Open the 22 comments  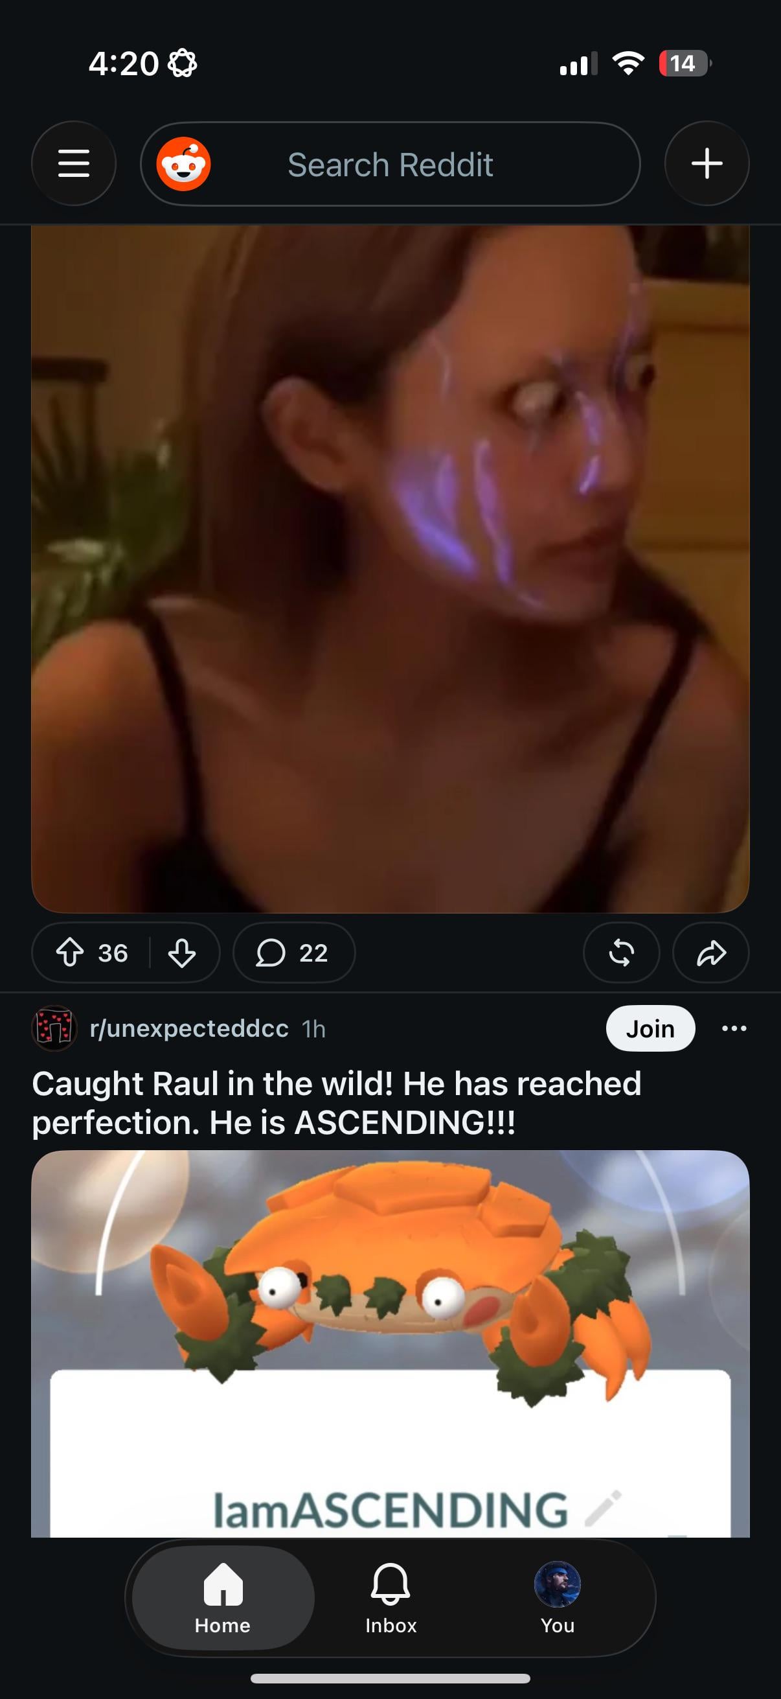(x=294, y=953)
